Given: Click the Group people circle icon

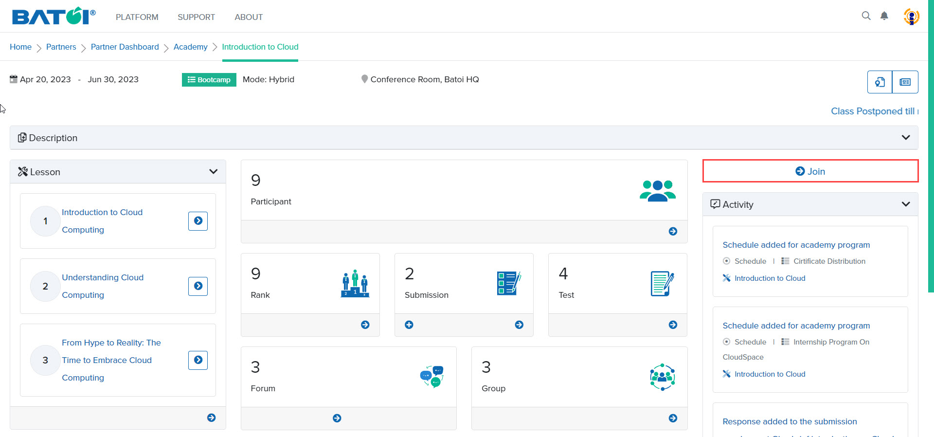Looking at the screenshot, I should tap(663, 377).
